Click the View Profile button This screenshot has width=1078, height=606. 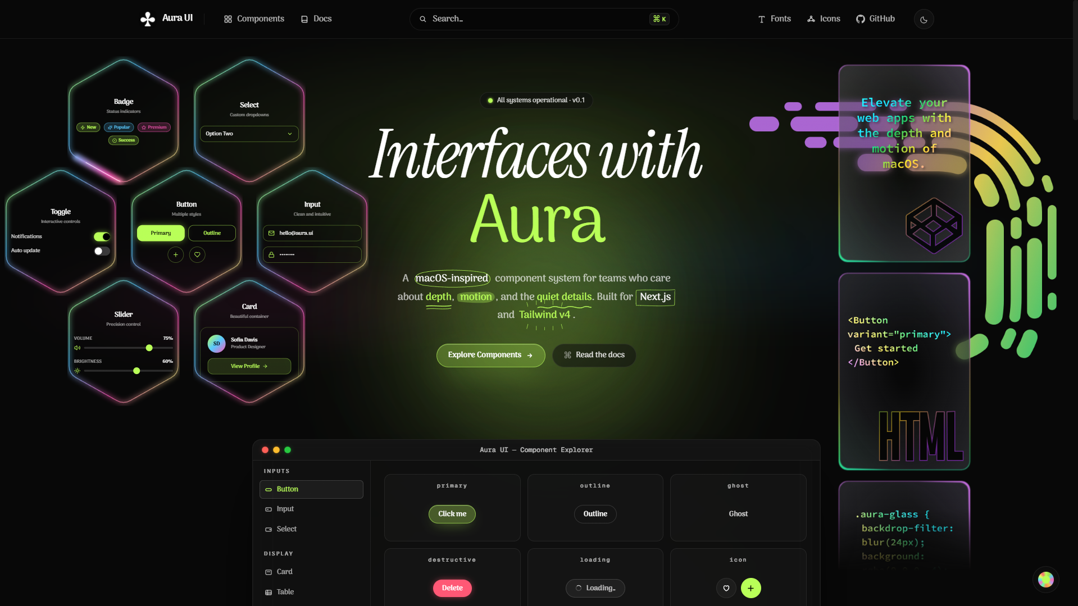pos(249,366)
